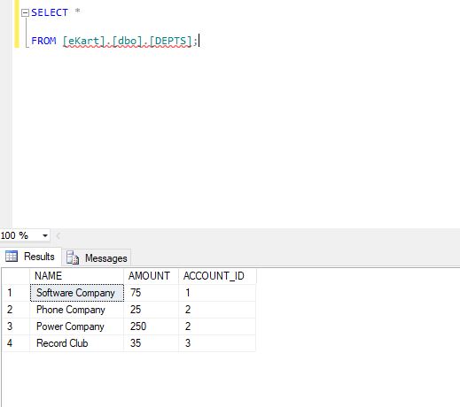Select row header 4 in results
Viewport: 460px width, 407px height.
click(x=16, y=343)
